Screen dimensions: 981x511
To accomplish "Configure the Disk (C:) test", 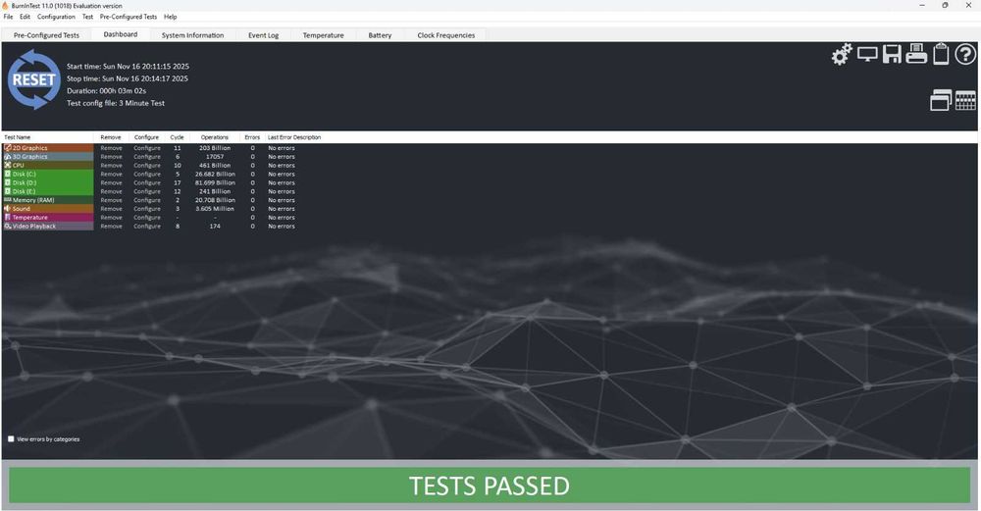I will 147,175.
